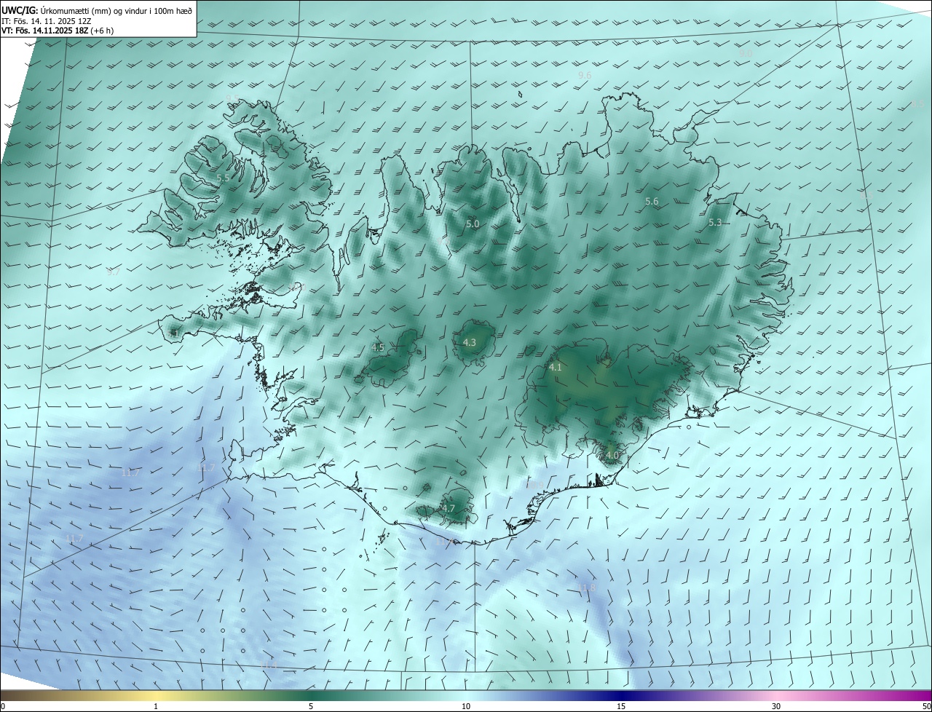Click the 5.6 value label in the northeast
This screenshot has width=932, height=712.
pos(652,202)
